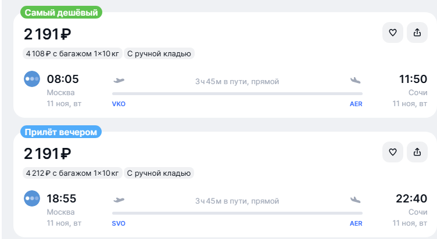Click airline logo of the 18:55 flight

(x=32, y=198)
